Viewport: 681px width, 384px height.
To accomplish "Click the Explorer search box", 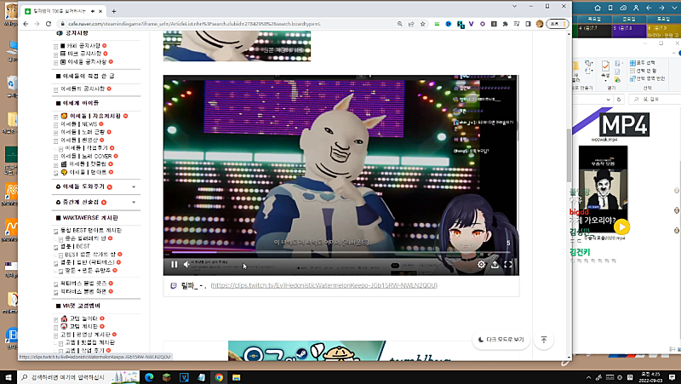I will pyautogui.click(x=655, y=100).
